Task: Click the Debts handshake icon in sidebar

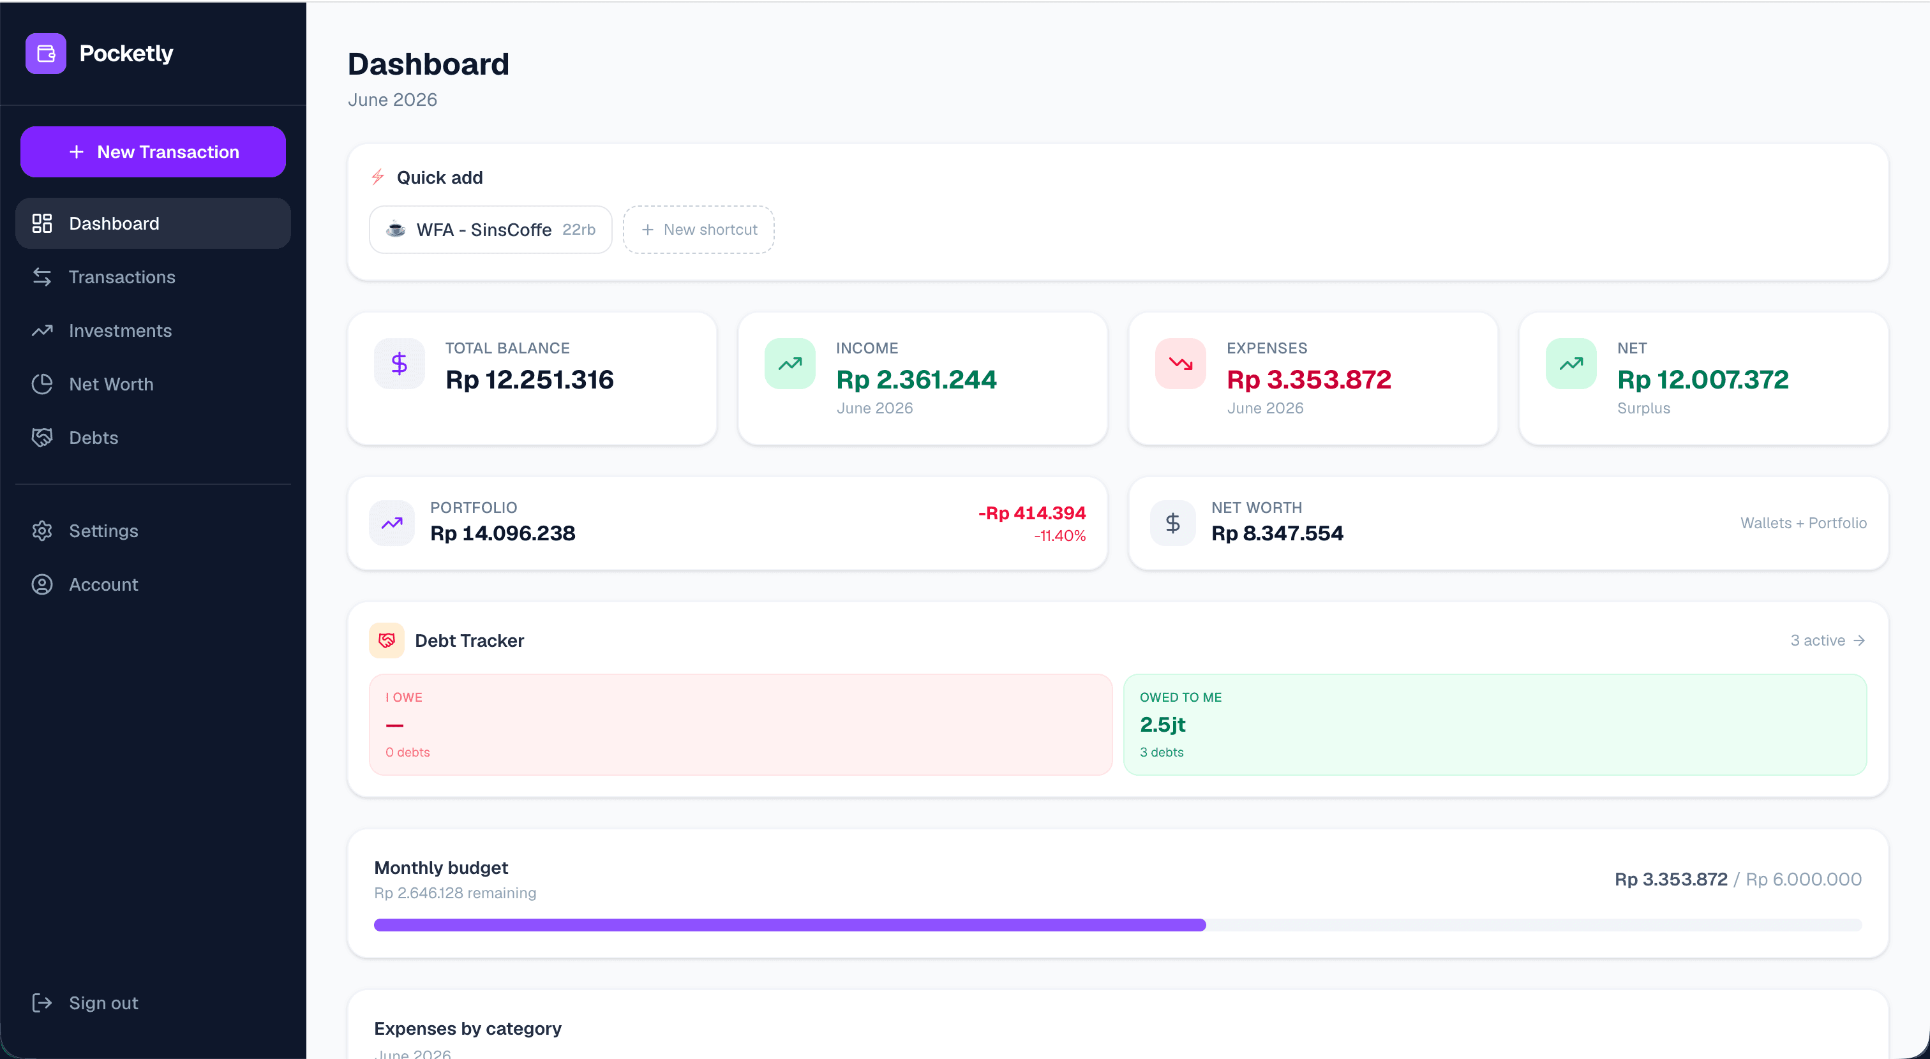Action: point(42,438)
